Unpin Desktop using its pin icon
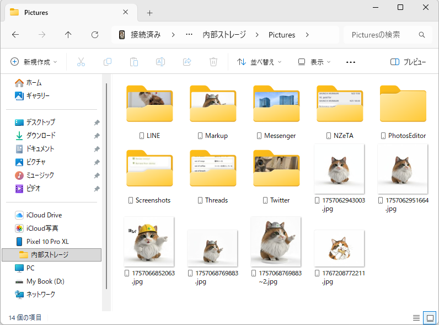The width and height of the screenshot is (439, 325). (x=97, y=122)
